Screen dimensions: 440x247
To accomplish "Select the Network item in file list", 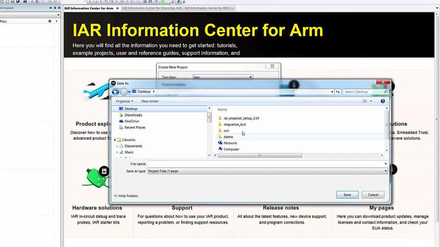I will pos(230,143).
